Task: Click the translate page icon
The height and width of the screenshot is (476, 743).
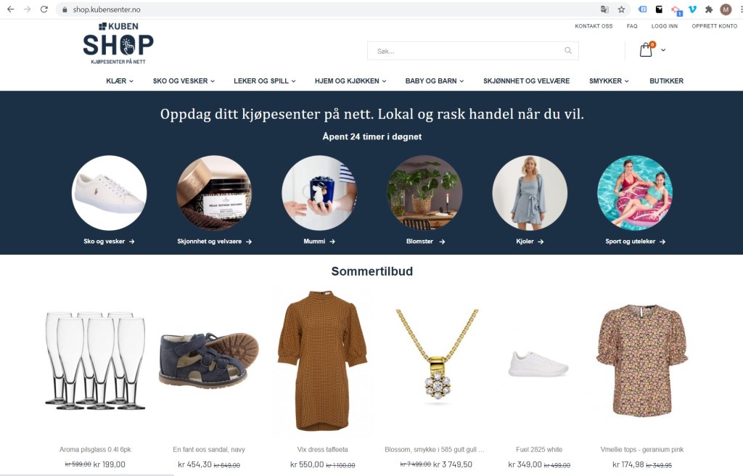Action: [x=604, y=9]
